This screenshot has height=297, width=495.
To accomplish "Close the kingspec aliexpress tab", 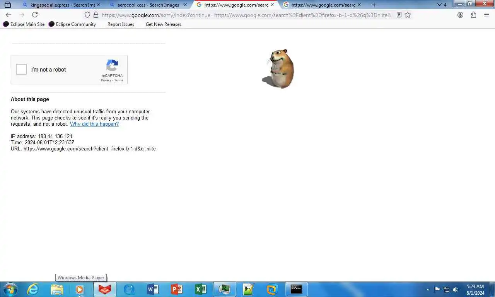I will [x=98, y=5].
